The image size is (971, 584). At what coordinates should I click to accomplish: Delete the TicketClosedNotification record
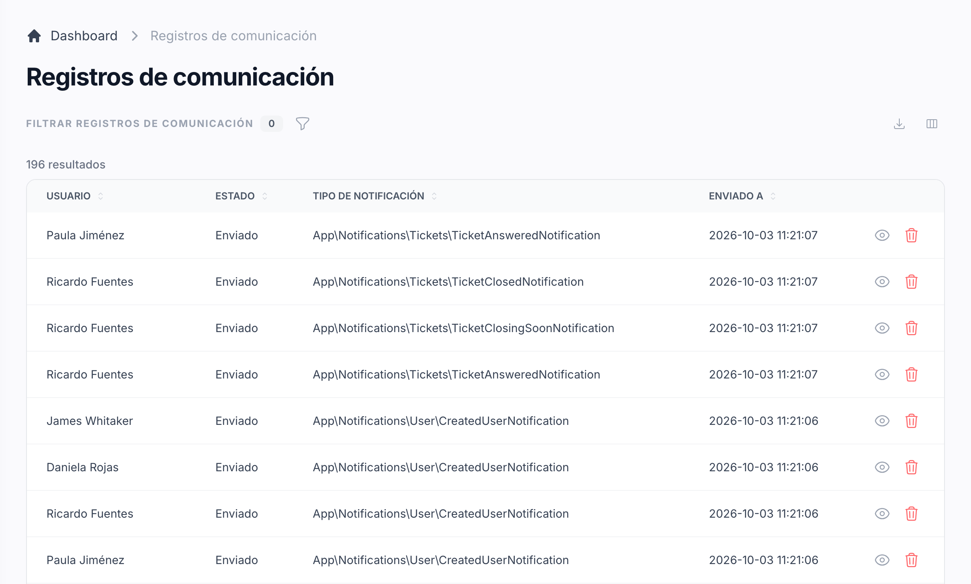click(912, 282)
